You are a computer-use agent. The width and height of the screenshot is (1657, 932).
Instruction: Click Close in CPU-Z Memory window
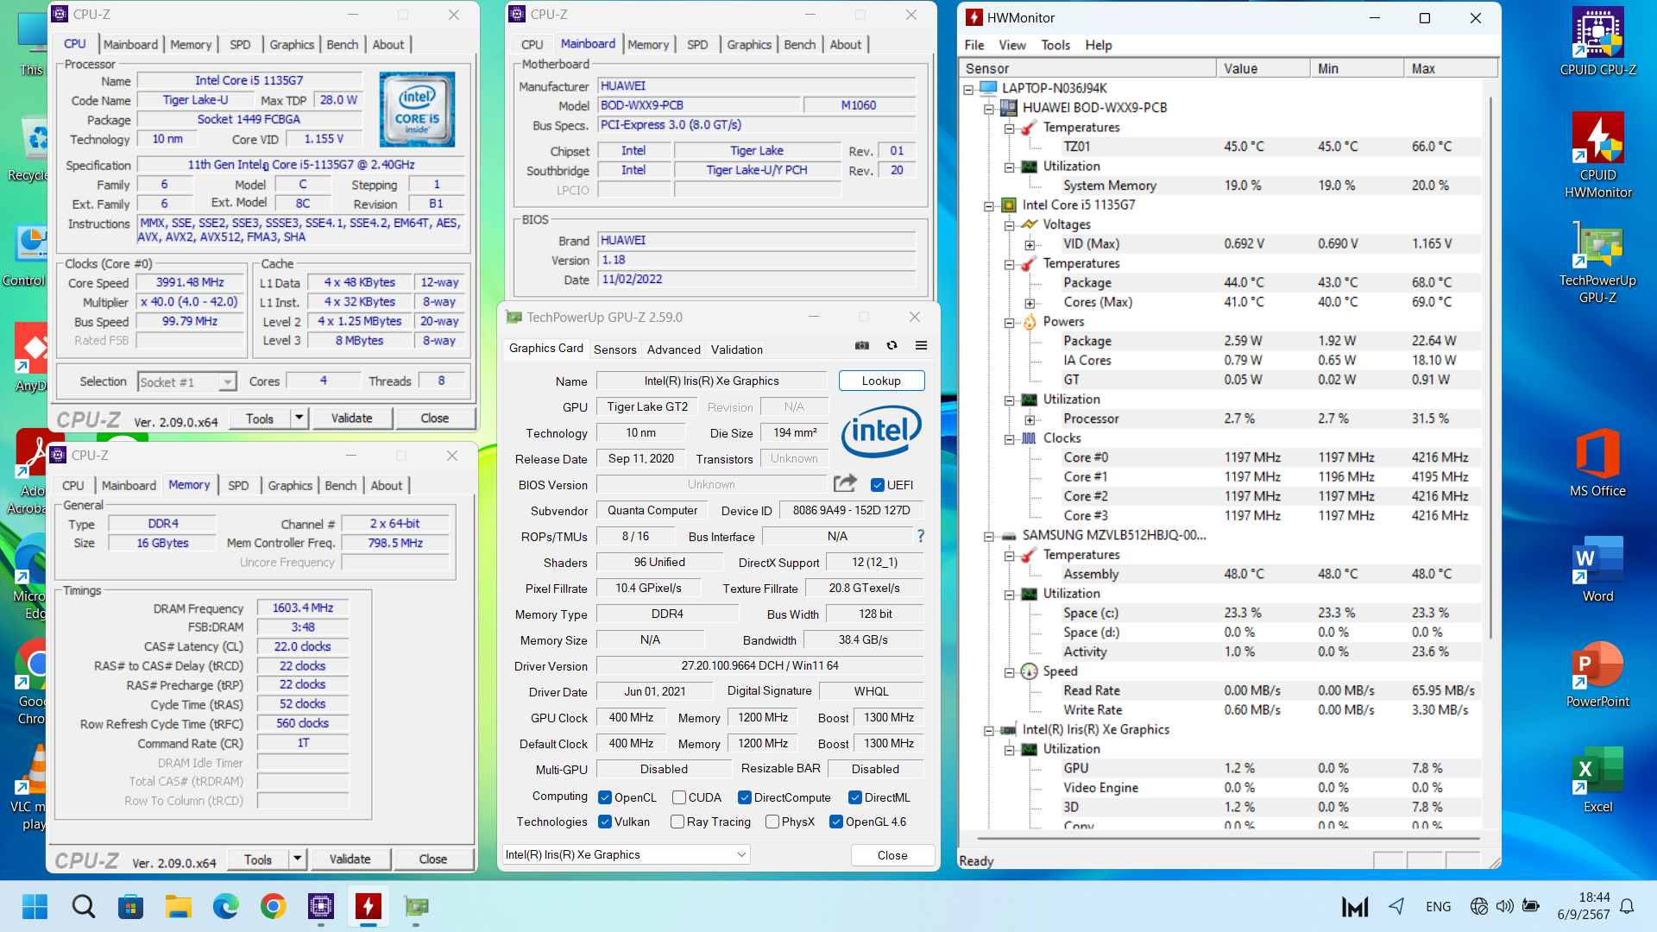(433, 859)
